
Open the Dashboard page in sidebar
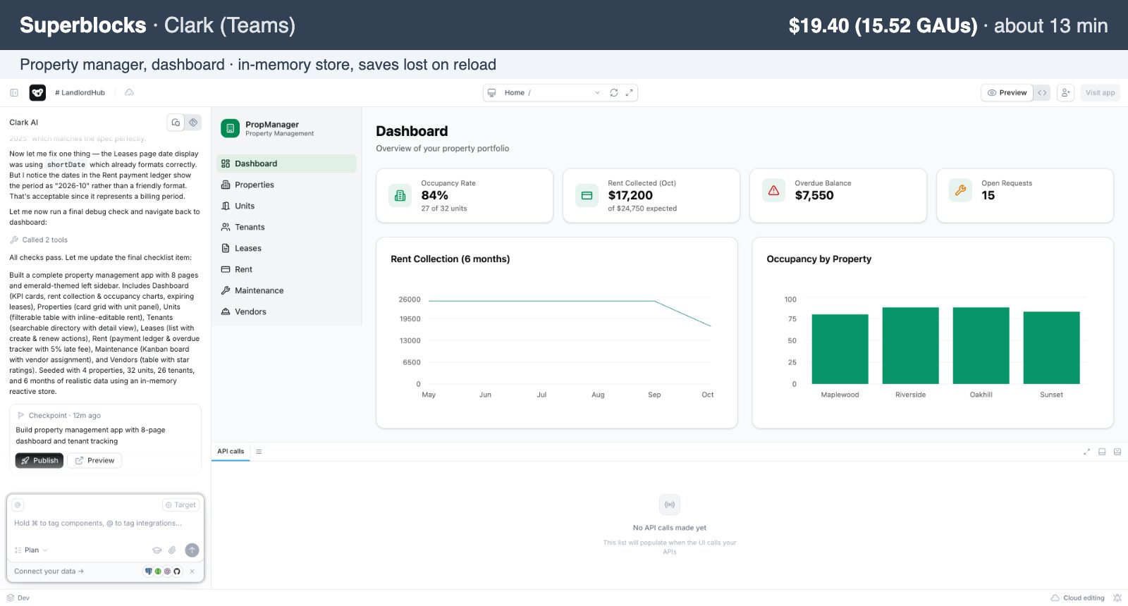pyautogui.click(x=286, y=163)
